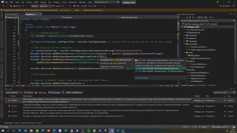Open the Entire Solution scope dropdown
Screen dimensions: 237x133
click(14, 92)
